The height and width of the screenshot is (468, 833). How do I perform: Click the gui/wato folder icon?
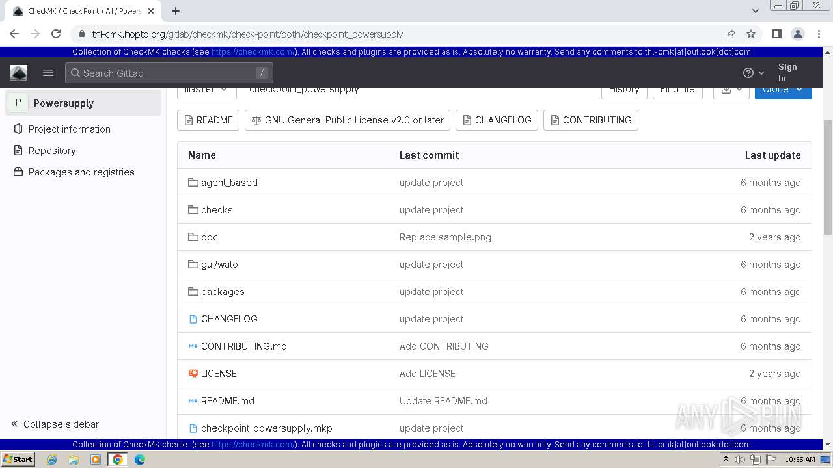(x=193, y=264)
